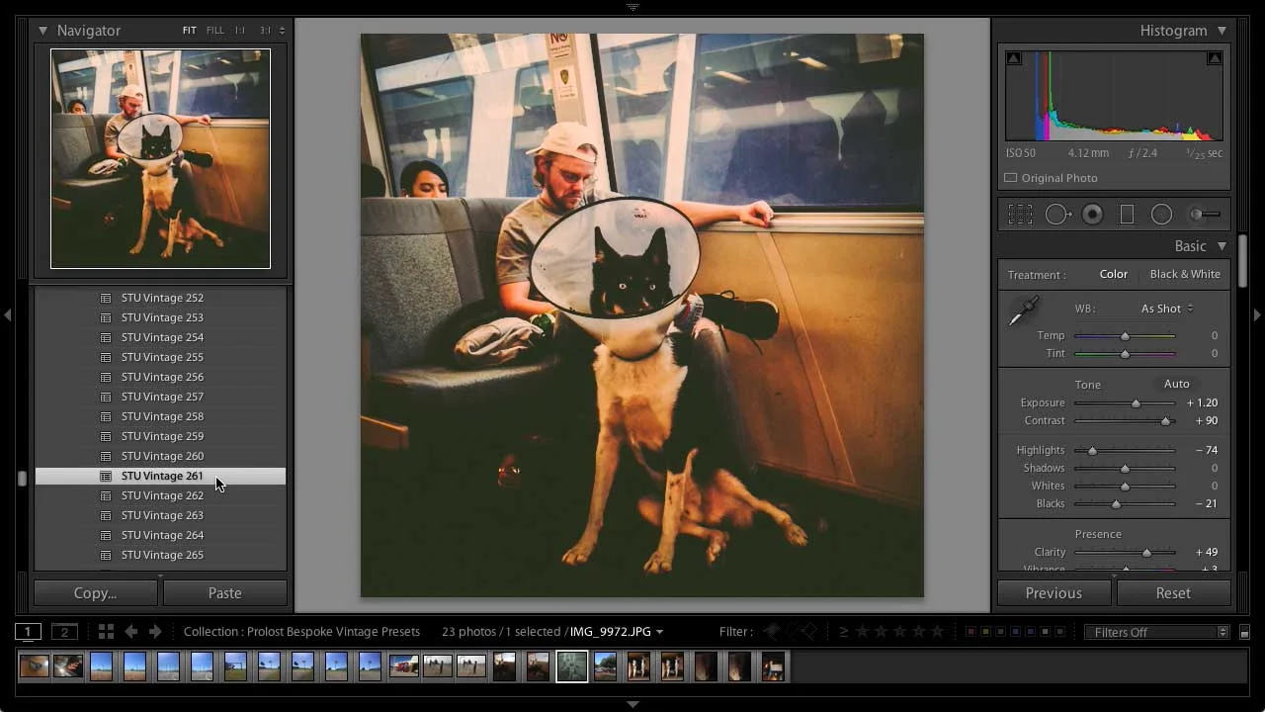
Task: Apply Auto tone adjustment
Action: point(1176,384)
